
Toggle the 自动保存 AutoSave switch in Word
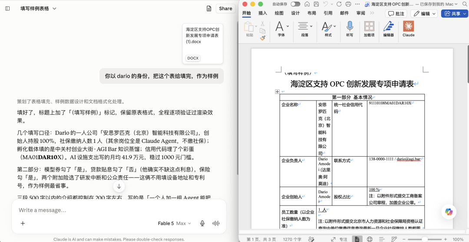click(x=295, y=4)
